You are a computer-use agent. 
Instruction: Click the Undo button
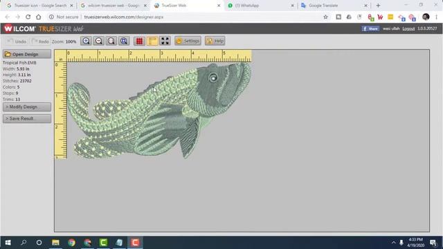(17, 41)
